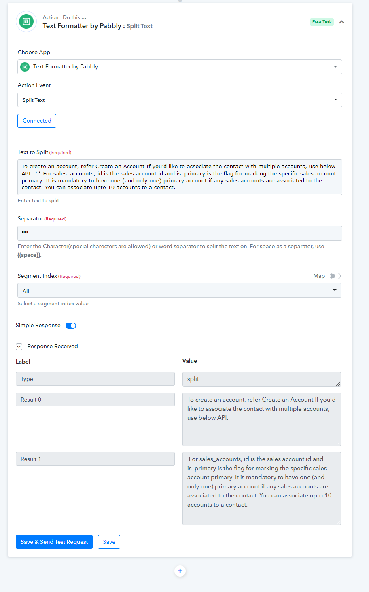Click the Save button
The width and height of the screenshot is (369, 592).
[109, 542]
